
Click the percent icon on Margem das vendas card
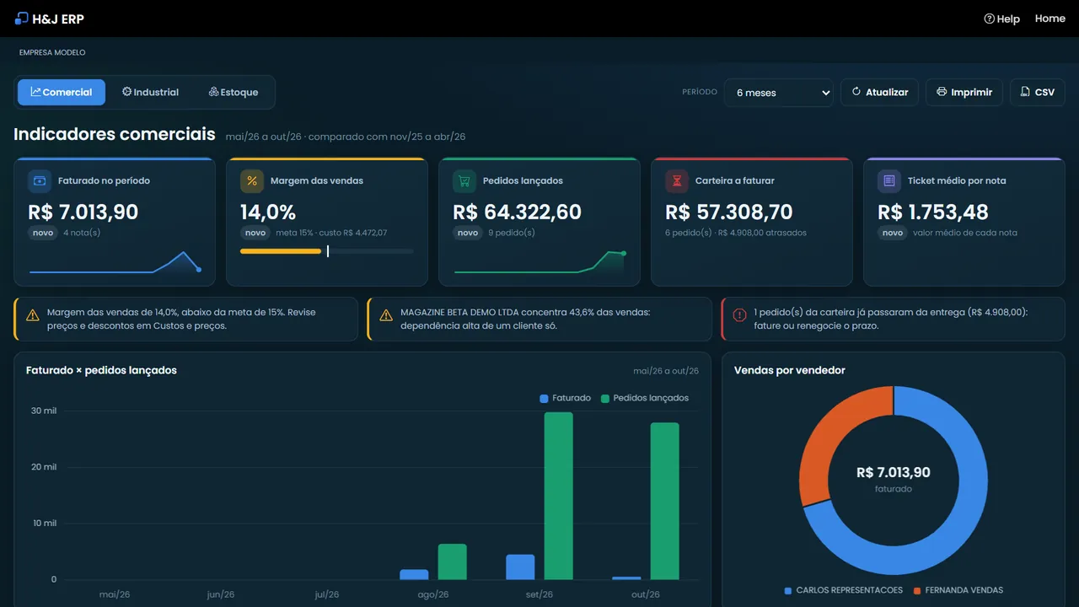[x=252, y=180]
